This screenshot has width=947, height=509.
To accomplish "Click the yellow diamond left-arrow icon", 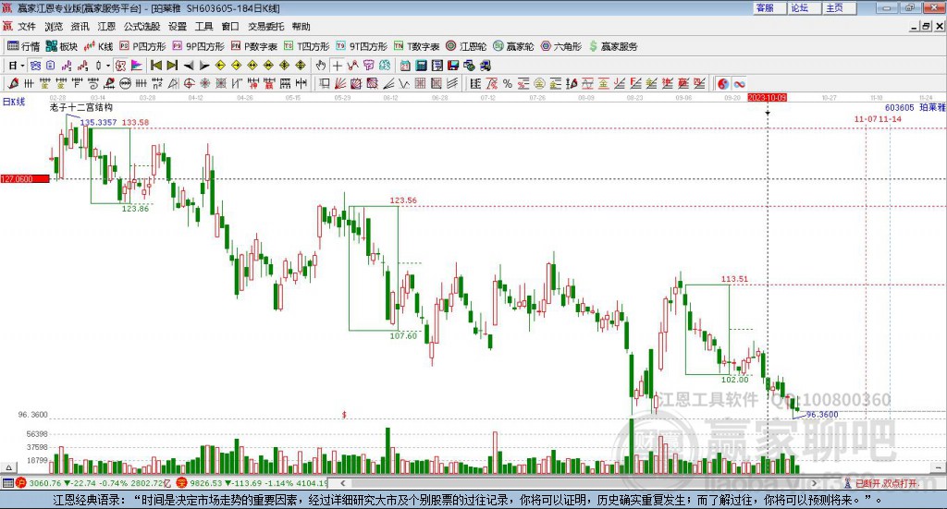I will point(220,66).
